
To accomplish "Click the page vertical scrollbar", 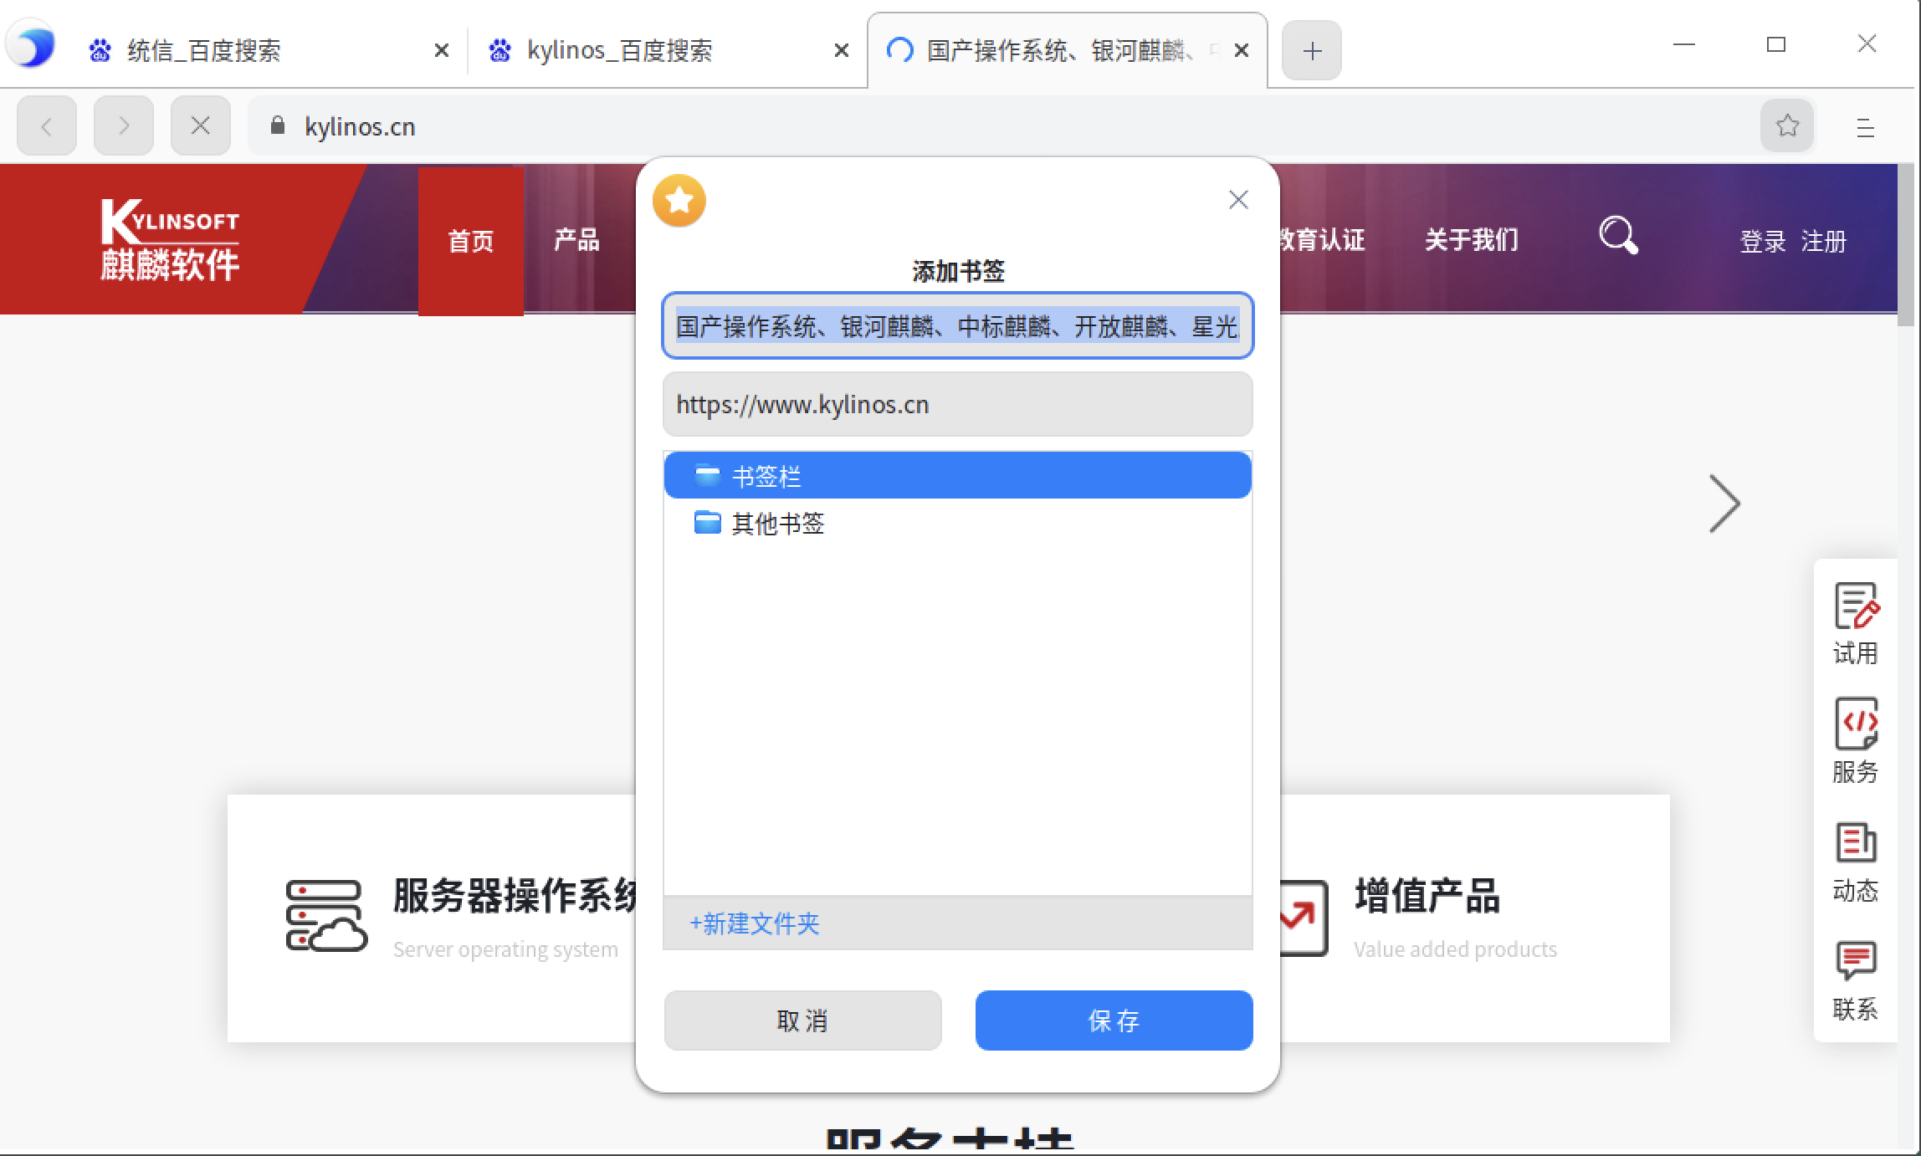I will click(1907, 247).
